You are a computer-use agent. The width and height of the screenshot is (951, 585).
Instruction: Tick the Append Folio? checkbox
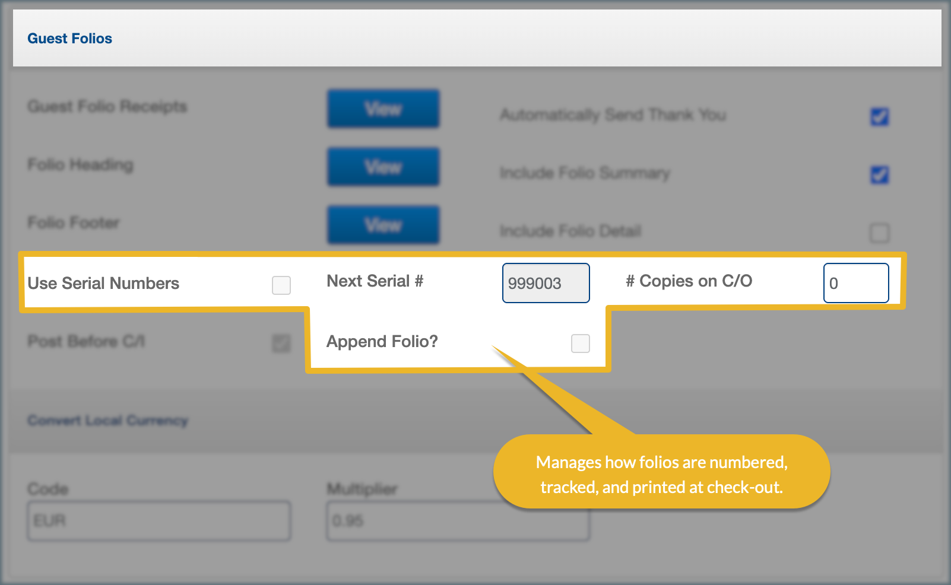(580, 344)
